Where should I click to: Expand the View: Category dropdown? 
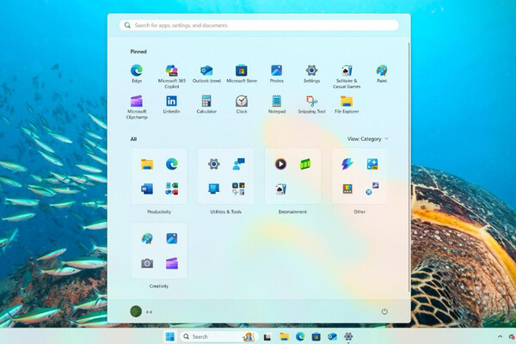367,138
